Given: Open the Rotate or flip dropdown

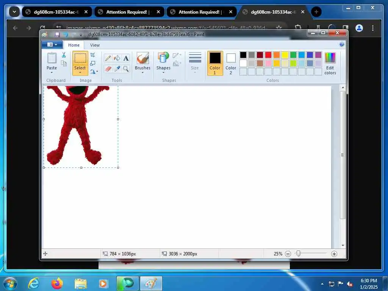Looking at the screenshot, I should click(x=94, y=72).
